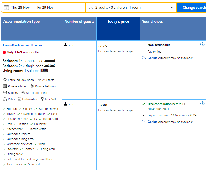This screenshot has width=206, height=170.
Task: Click the Electric kettle amenity
Action: tap(38, 129)
